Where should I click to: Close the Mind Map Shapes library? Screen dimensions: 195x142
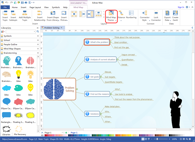38,49
